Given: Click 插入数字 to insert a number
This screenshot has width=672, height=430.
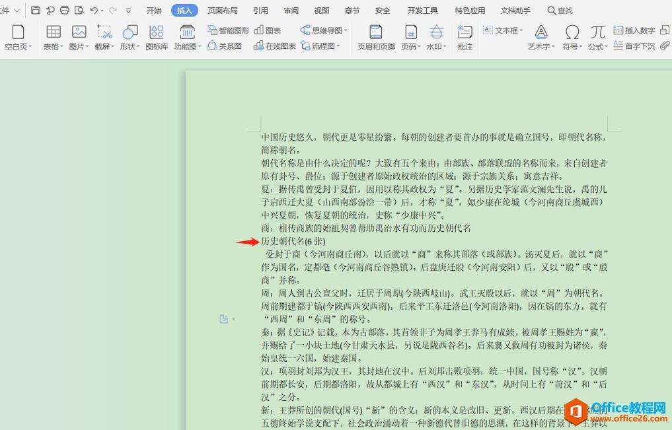Looking at the screenshot, I should 636,30.
